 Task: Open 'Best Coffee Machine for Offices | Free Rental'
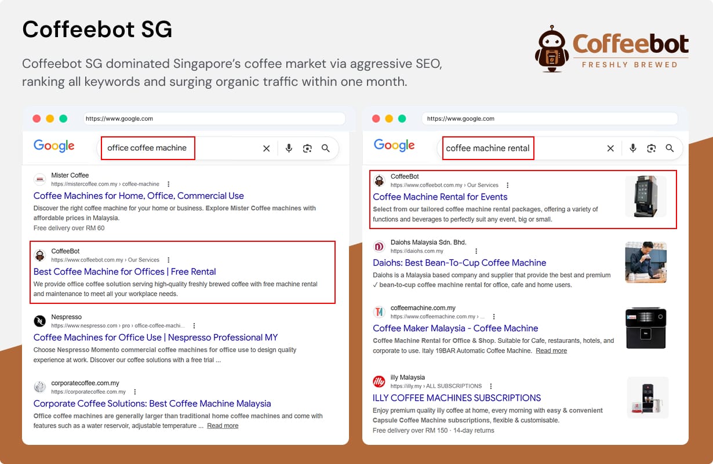[x=125, y=271]
